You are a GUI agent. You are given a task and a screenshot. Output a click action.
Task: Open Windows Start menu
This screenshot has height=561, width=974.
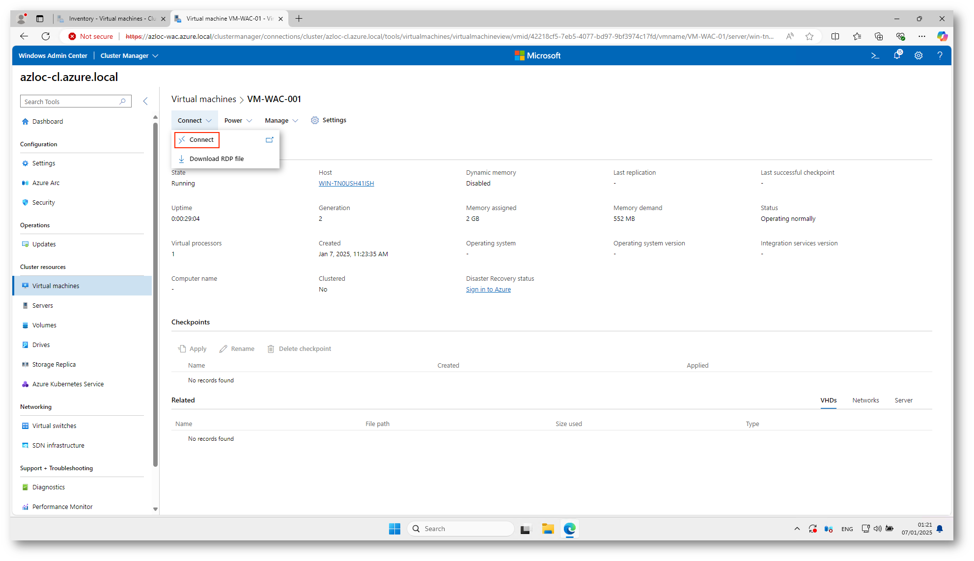tap(394, 529)
